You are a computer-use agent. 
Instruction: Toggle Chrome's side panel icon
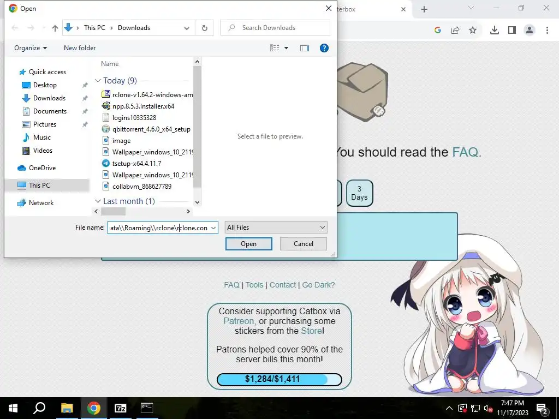pyautogui.click(x=512, y=31)
